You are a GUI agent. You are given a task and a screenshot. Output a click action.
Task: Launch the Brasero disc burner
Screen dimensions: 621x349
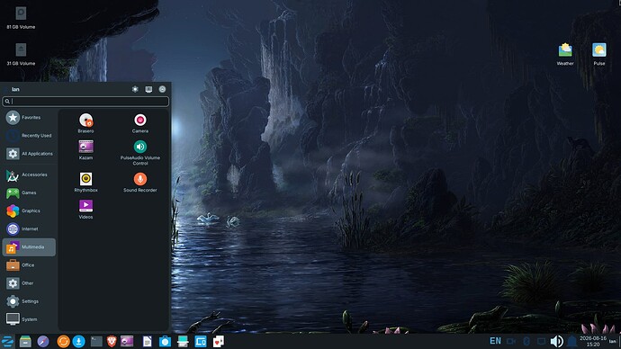coord(85,123)
